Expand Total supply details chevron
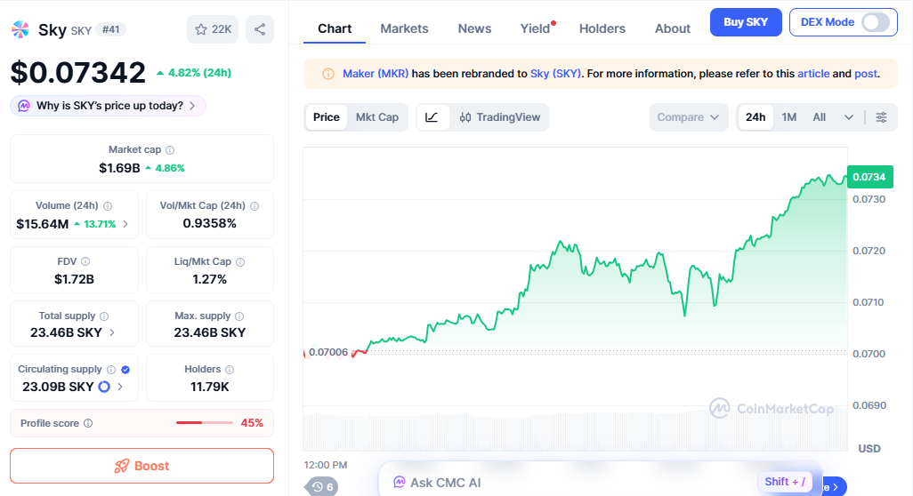Image resolution: width=913 pixels, height=496 pixels. [112, 332]
